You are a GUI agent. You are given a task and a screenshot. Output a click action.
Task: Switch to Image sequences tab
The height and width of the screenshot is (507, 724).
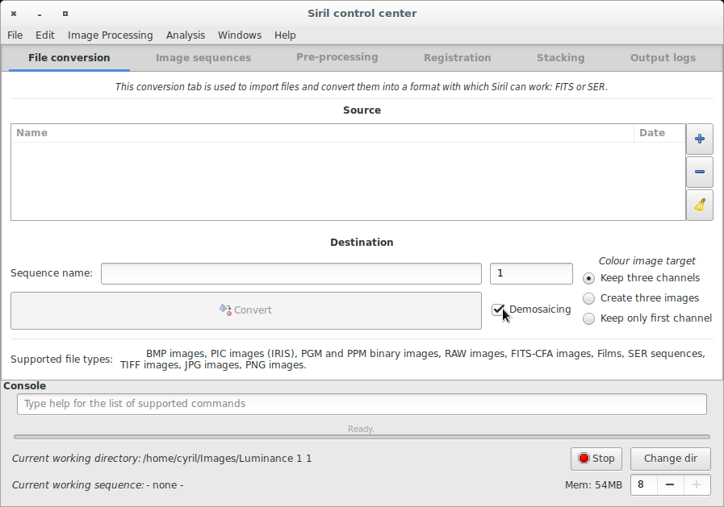point(203,57)
